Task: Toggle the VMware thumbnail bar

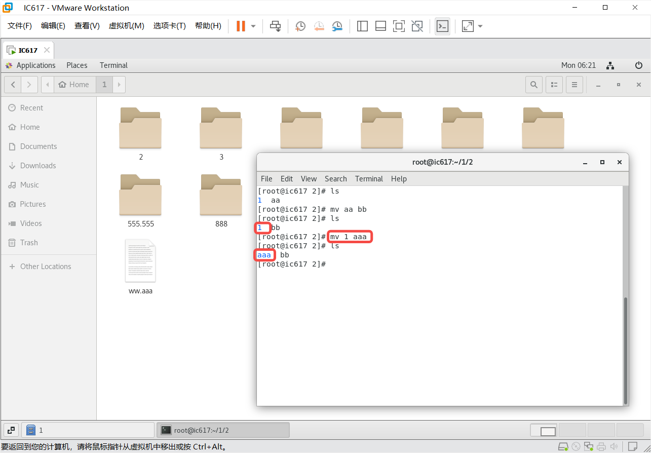Action: [380, 26]
